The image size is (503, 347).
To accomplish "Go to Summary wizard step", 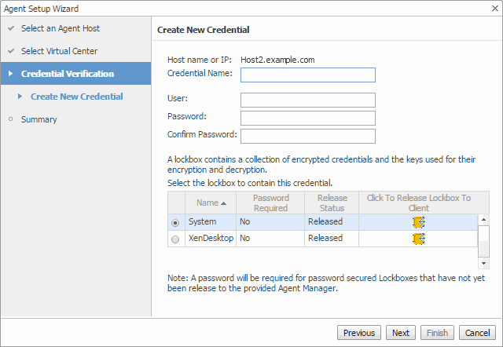I will tap(39, 119).
